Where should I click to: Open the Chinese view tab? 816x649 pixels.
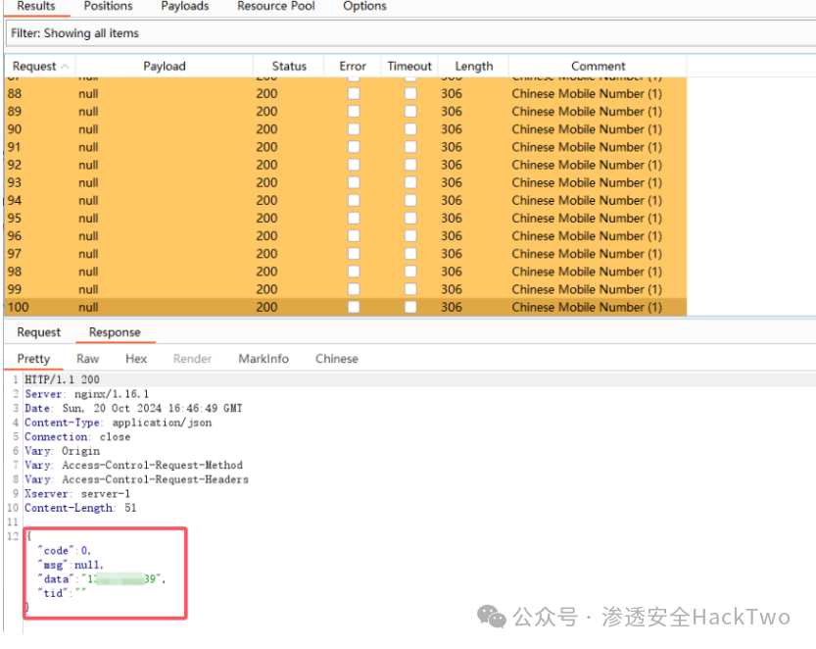click(x=336, y=359)
